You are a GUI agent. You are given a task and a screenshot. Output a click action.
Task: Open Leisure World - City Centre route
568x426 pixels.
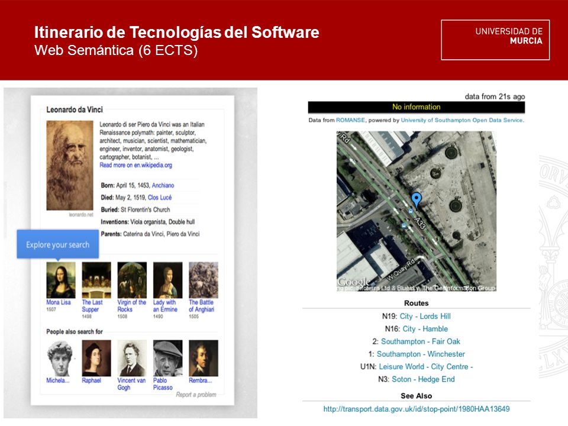tap(426, 367)
